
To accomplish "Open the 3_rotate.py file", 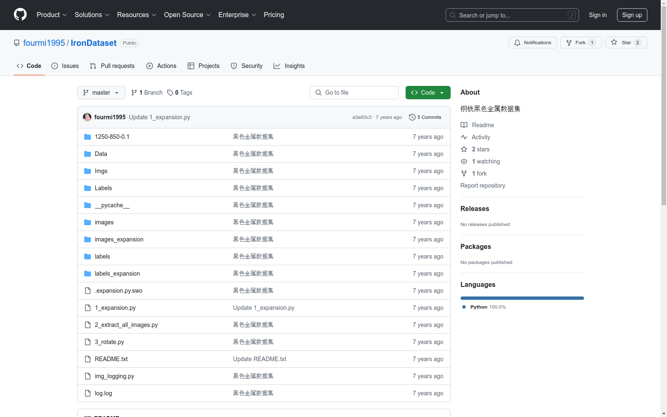I will click(x=109, y=342).
